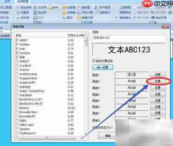The width and height of the screenshot is (173, 146).
Task: Close the font packaging dialog
Action: coord(165,26)
